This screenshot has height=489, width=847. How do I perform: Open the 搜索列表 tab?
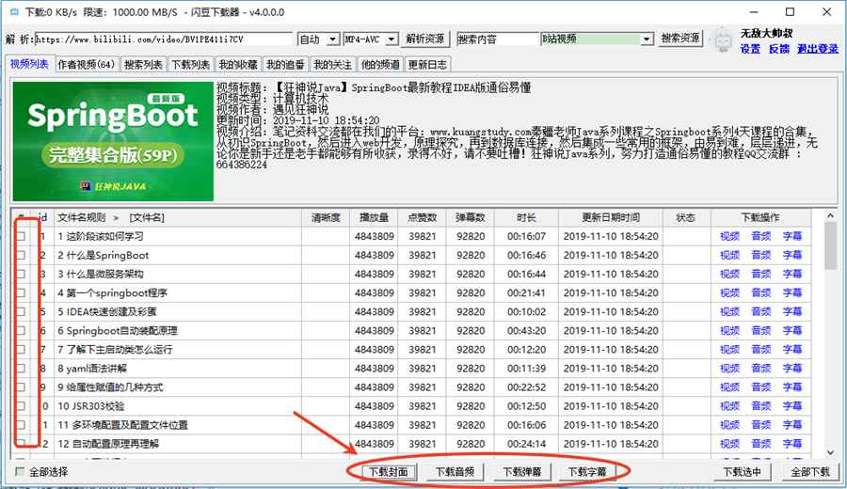point(143,65)
